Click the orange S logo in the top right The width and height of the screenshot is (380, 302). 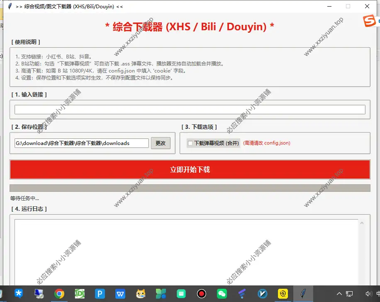pyautogui.click(x=369, y=20)
